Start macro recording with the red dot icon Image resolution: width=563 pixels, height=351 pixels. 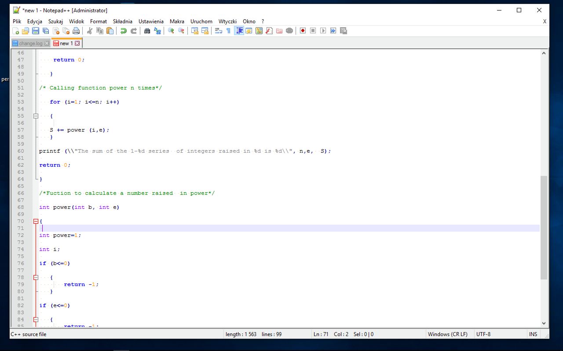click(x=303, y=31)
